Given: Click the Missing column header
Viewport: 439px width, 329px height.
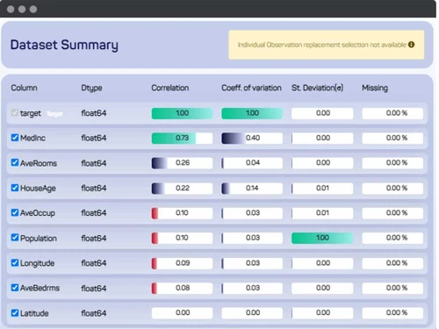Looking at the screenshot, I should click(375, 88).
